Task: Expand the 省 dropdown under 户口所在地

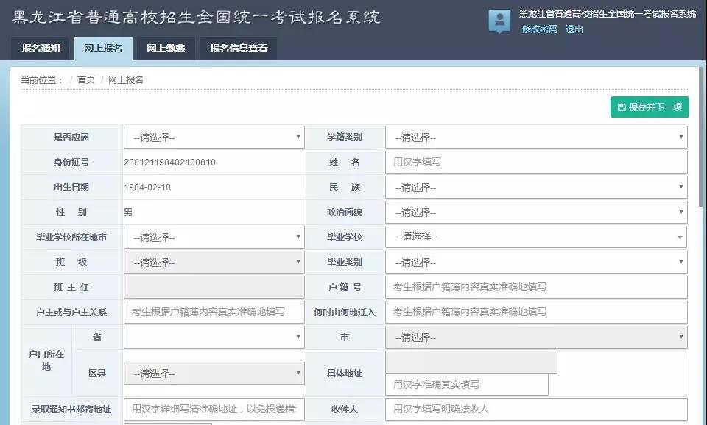Action: tap(214, 337)
